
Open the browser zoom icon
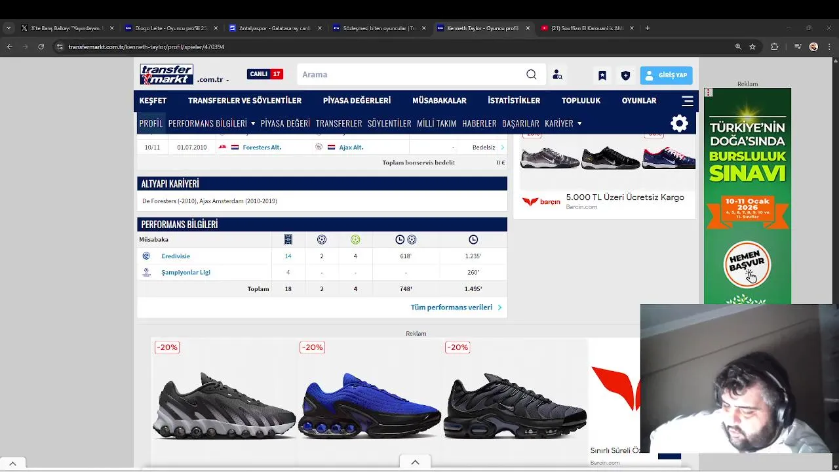[738, 47]
